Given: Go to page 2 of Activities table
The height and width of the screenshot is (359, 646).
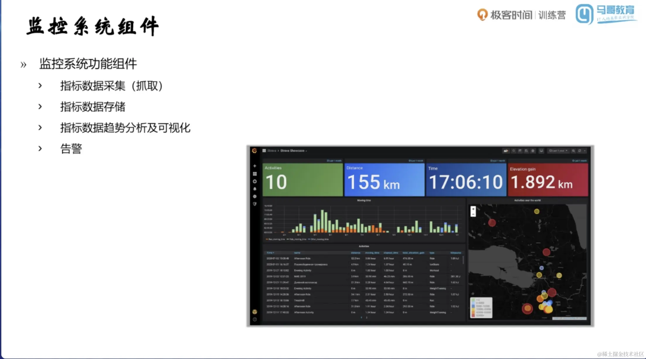Looking at the screenshot, I should [x=367, y=317].
